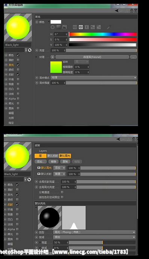This screenshot has width=149, height=259.
Task: Select the 编辑 entry in upper editor's channel list
Action: coord(11,113)
